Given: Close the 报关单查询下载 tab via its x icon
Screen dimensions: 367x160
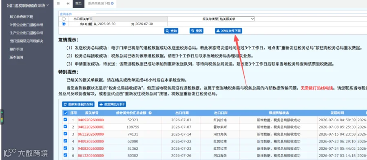Looking at the screenshot, I should tap(113, 4).
